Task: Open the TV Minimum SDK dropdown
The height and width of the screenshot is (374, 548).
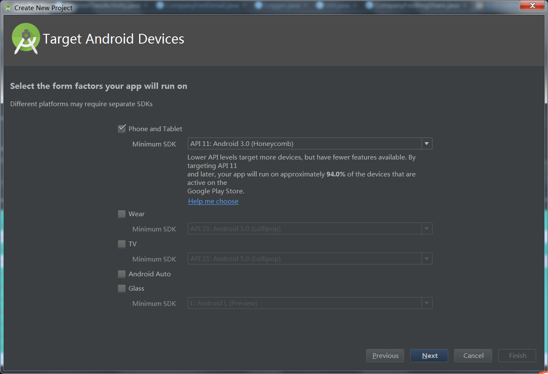Action: [310, 259]
